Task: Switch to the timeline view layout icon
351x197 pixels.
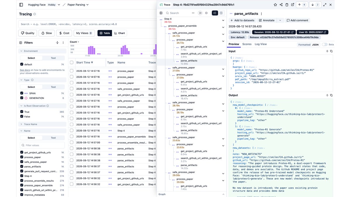Action: coord(221,13)
